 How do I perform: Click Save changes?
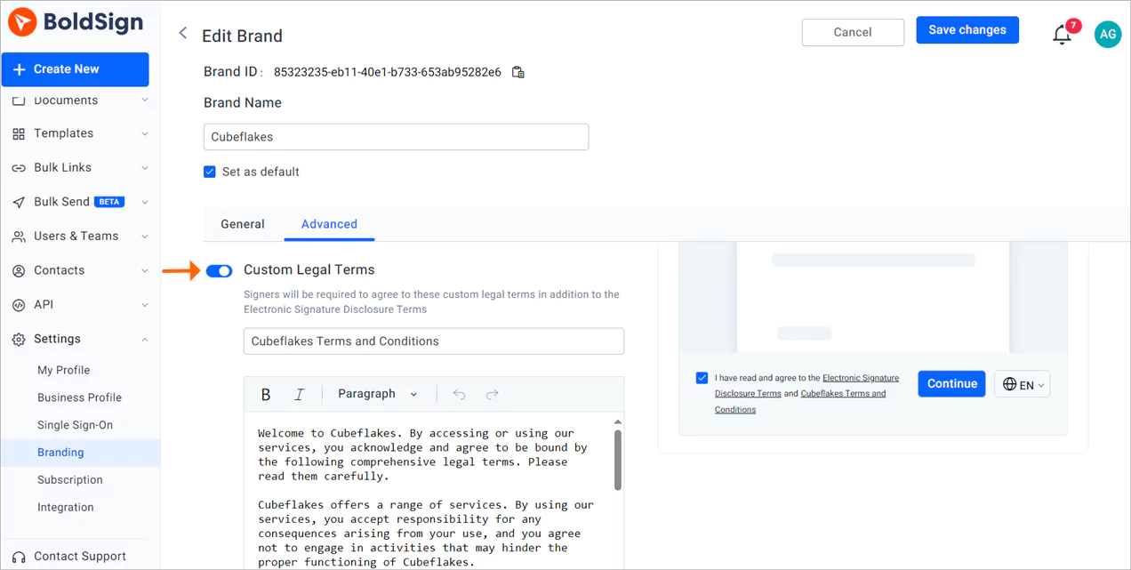pyautogui.click(x=967, y=30)
